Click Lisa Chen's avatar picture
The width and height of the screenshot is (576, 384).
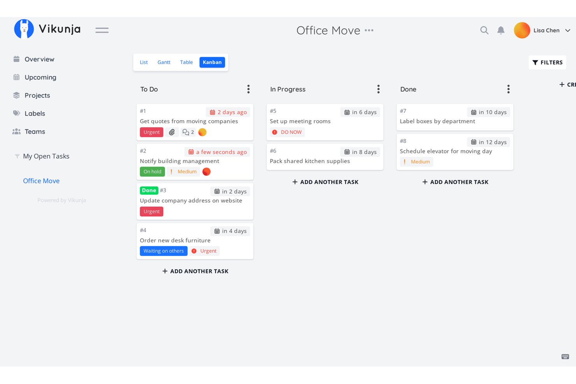522,30
